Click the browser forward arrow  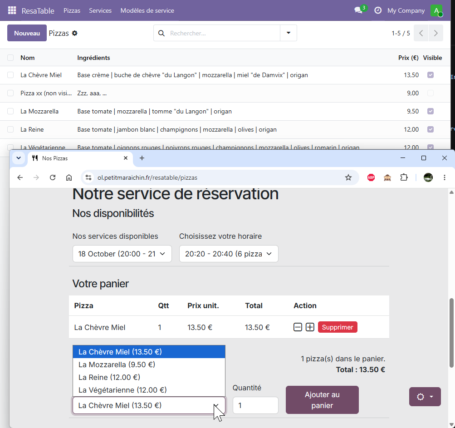click(36, 177)
